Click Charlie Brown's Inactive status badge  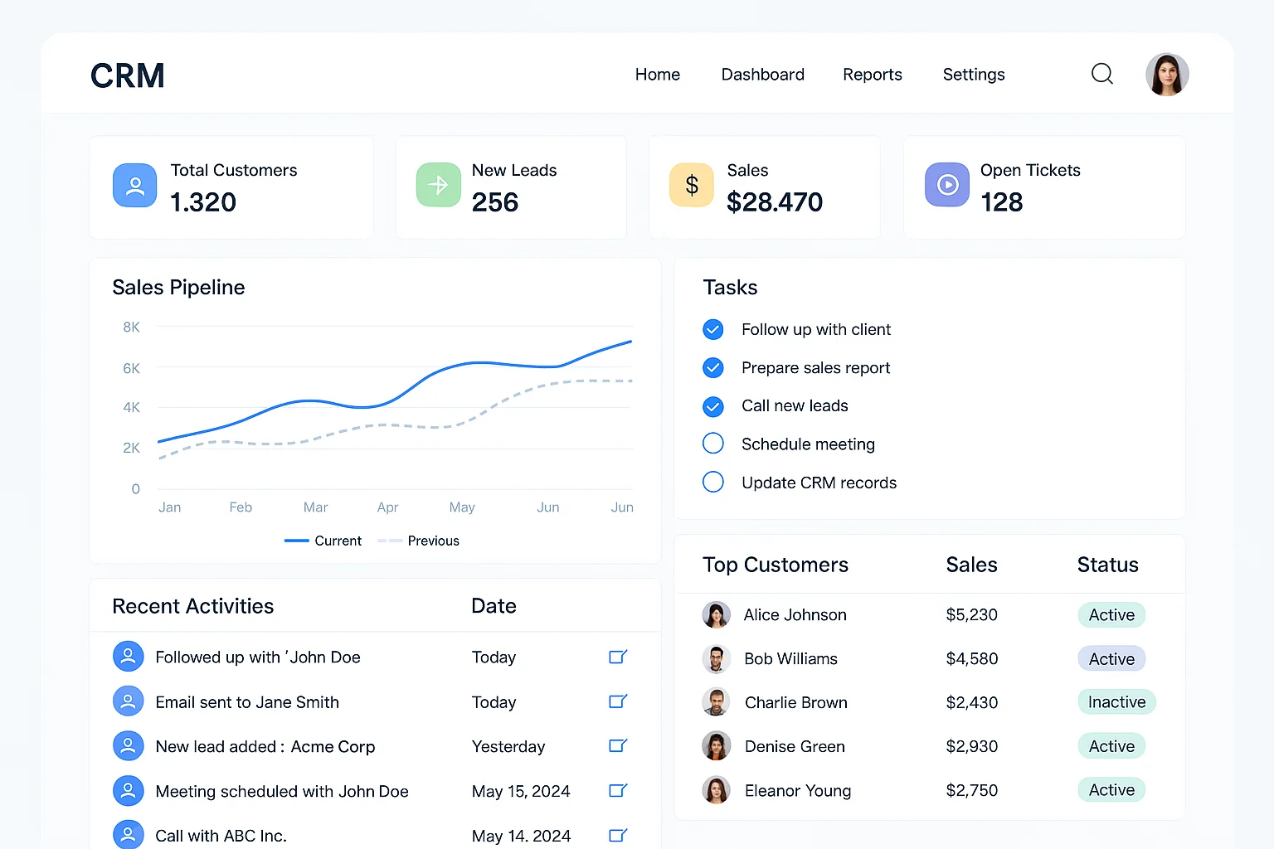tap(1116, 702)
